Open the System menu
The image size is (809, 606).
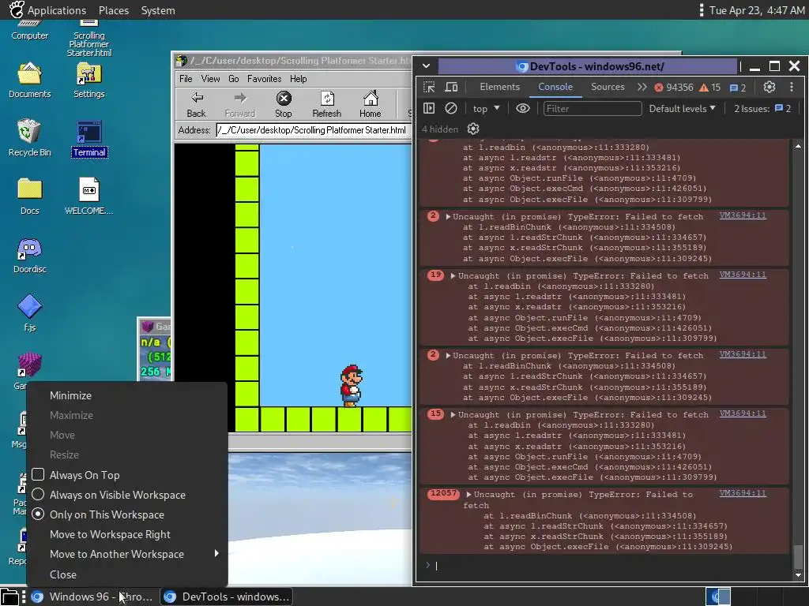[158, 10]
